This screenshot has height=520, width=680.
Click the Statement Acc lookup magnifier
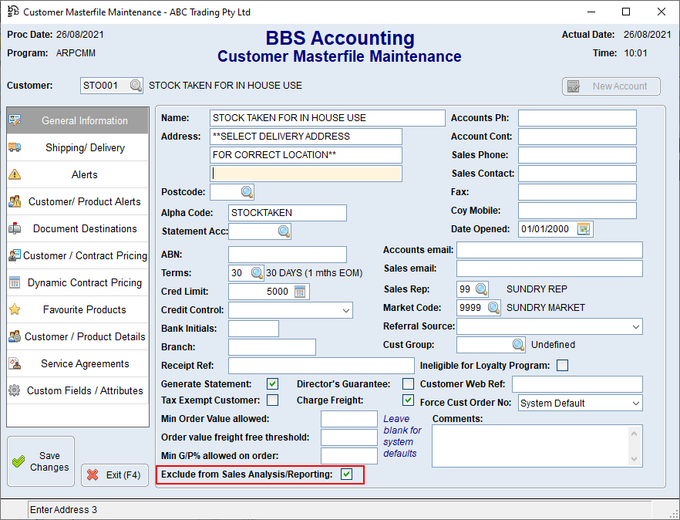283,231
